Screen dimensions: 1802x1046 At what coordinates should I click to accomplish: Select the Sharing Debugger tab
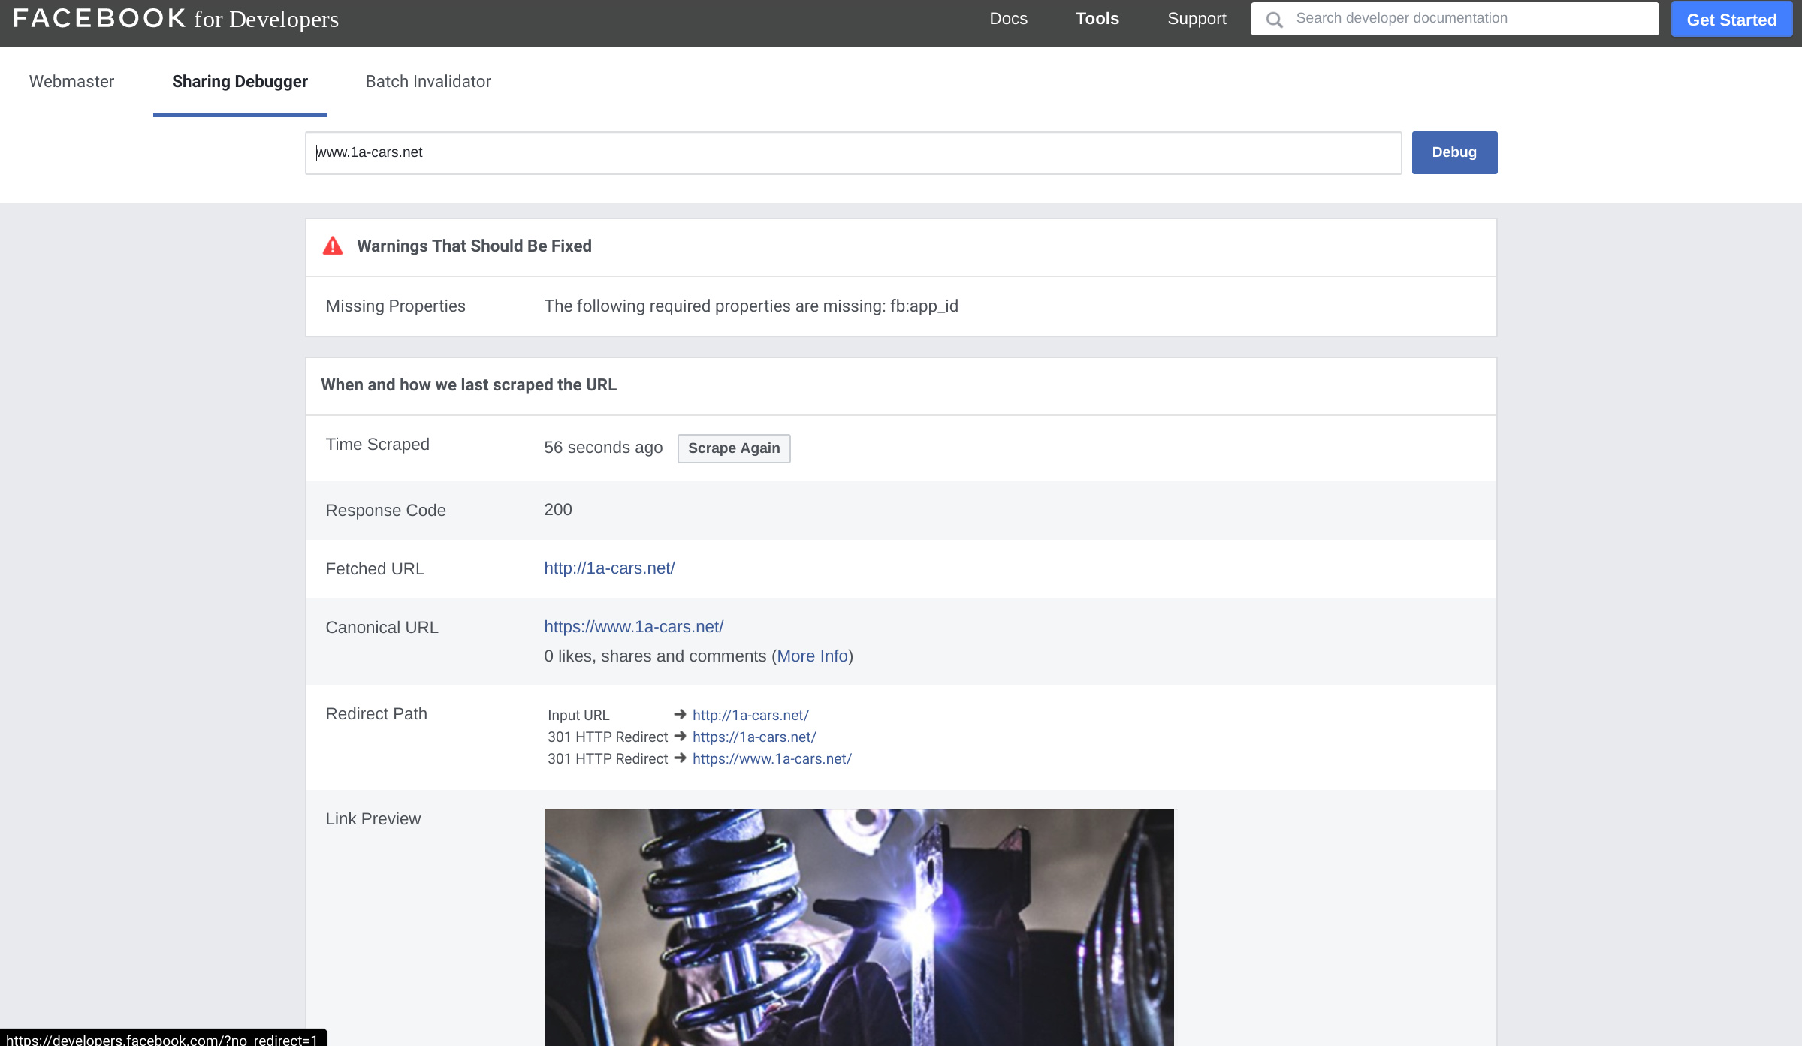[x=240, y=82]
